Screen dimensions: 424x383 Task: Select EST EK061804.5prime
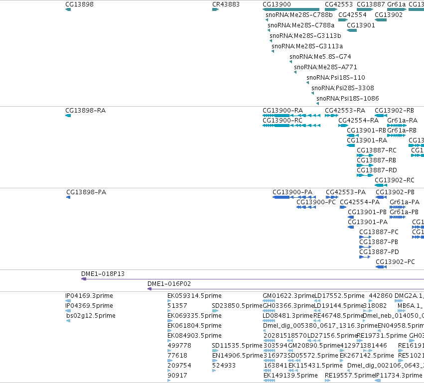point(194,326)
